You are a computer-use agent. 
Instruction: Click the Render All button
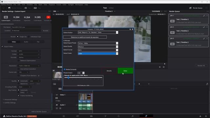pos(201,66)
